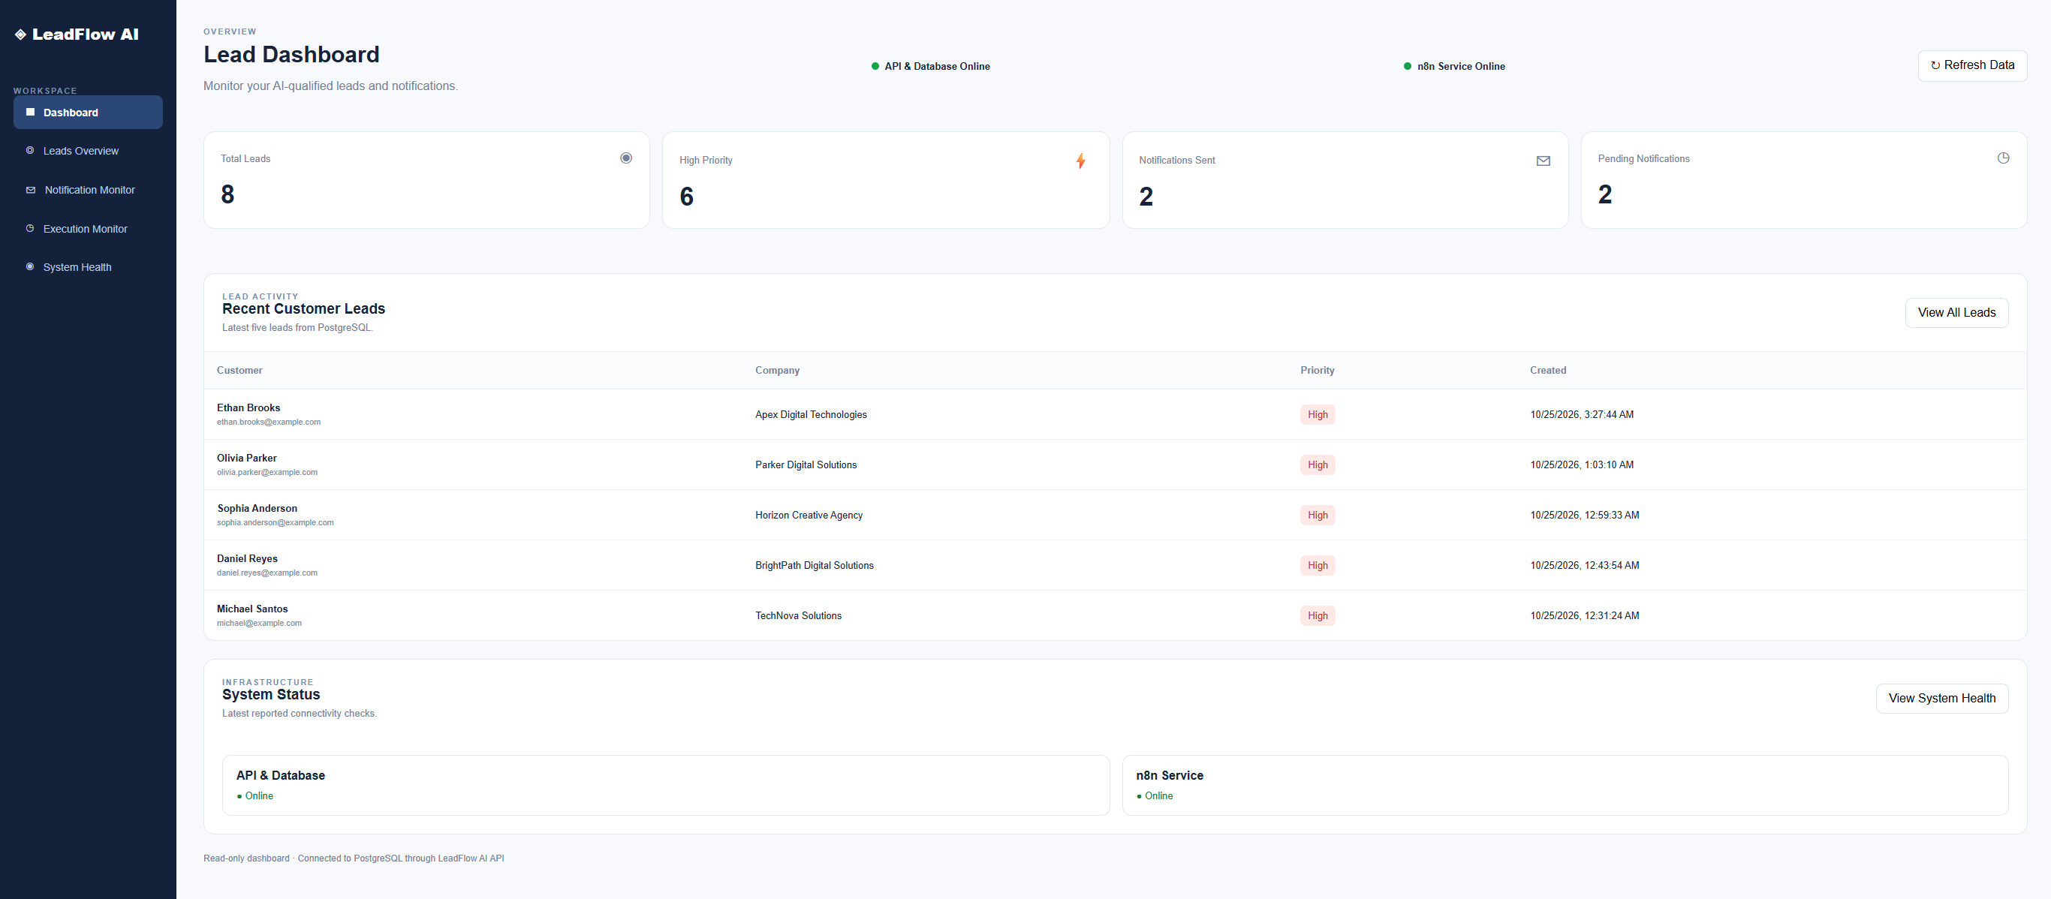This screenshot has width=2051, height=899.
Task: Open Leads Overview in the sidebar
Action: tap(88, 150)
